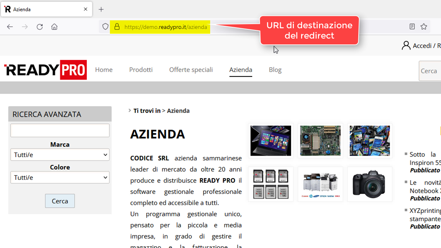Go to Offerte speciali page
Screen dimensions: 441x248
(191, 70)
